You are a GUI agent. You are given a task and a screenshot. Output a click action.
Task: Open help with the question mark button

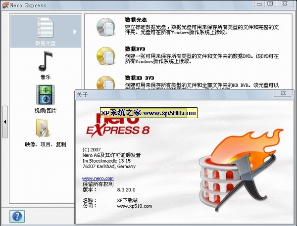[17, 216]
